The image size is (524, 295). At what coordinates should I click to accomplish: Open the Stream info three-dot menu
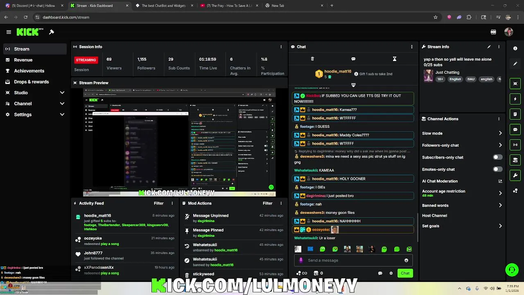pyautogui.click(x=499, y=47)
